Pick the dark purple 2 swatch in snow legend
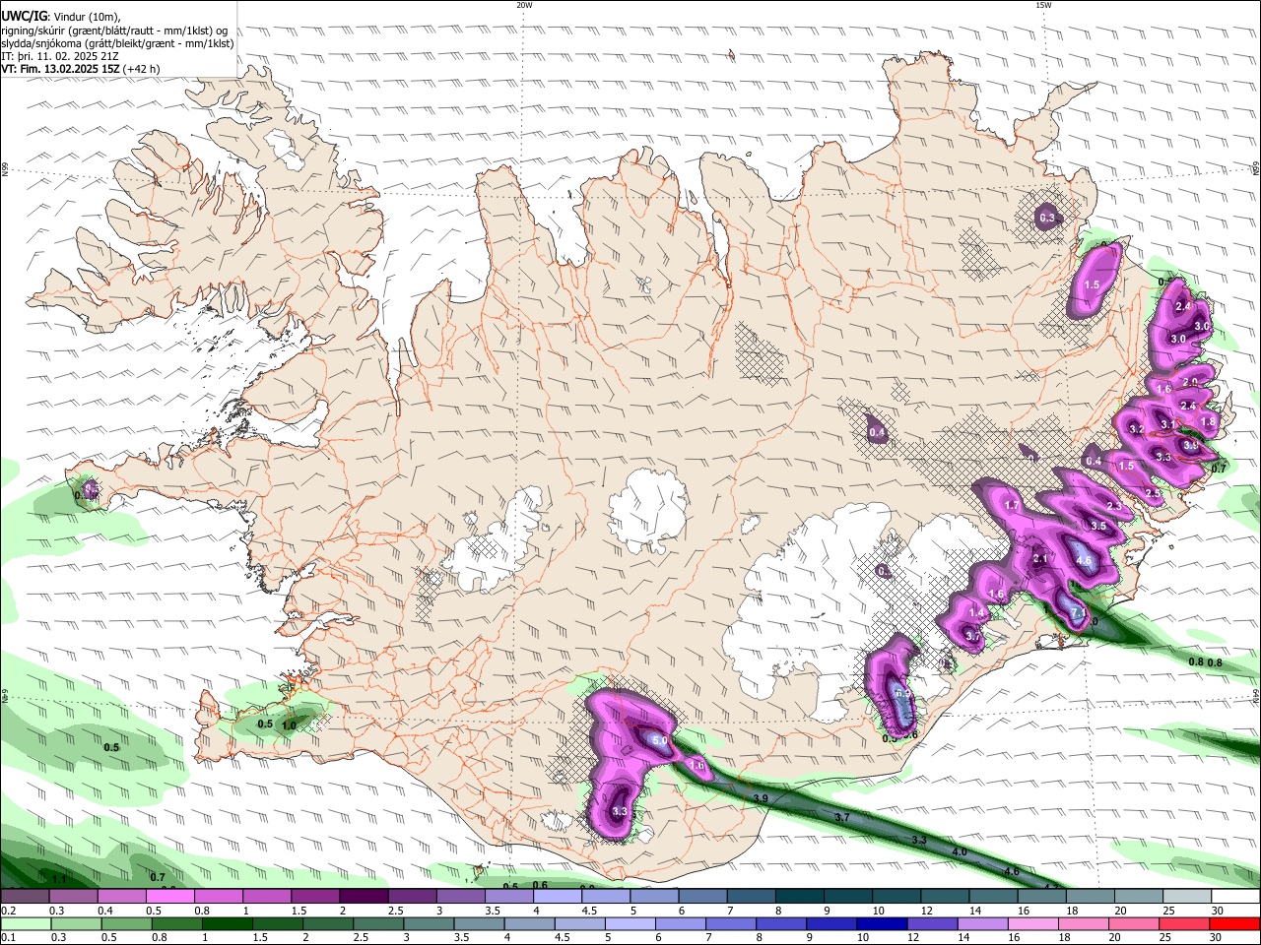This screenshot has width=1261, height=945. [x=364, y=897]
